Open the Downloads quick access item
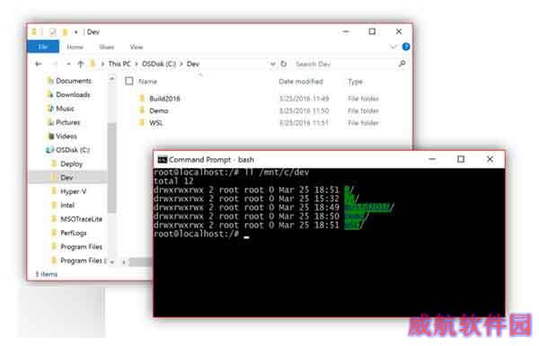The image size is (539, 346). click(69, 94)
